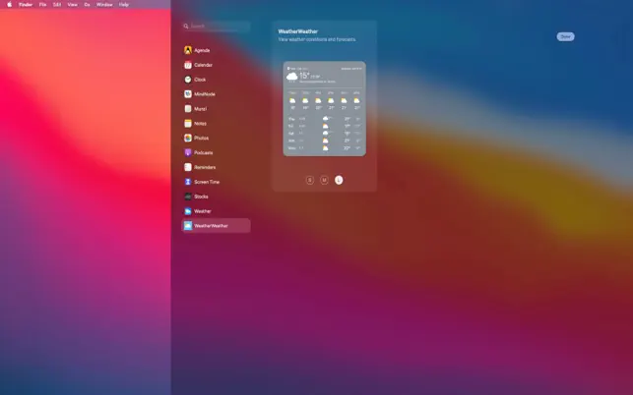Select MindNode from the widget list
Screen dimensions: 633x395
[205, 94]
